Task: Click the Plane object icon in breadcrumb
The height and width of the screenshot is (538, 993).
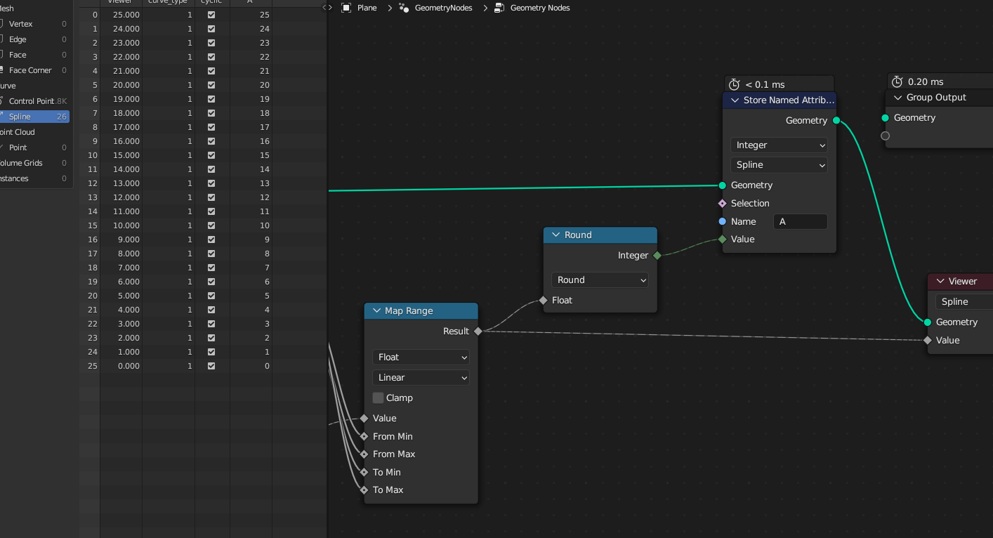Action: click(x=346, y=8)
